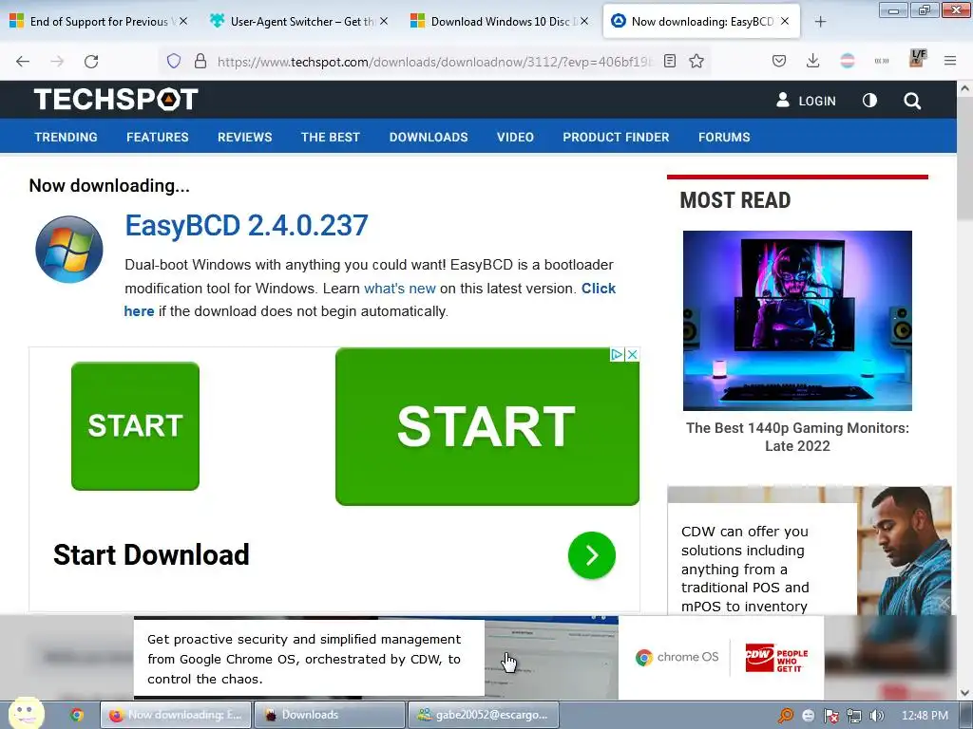Follow the what's new link
This screenshot has height=729, width=973.
point(400,289)
